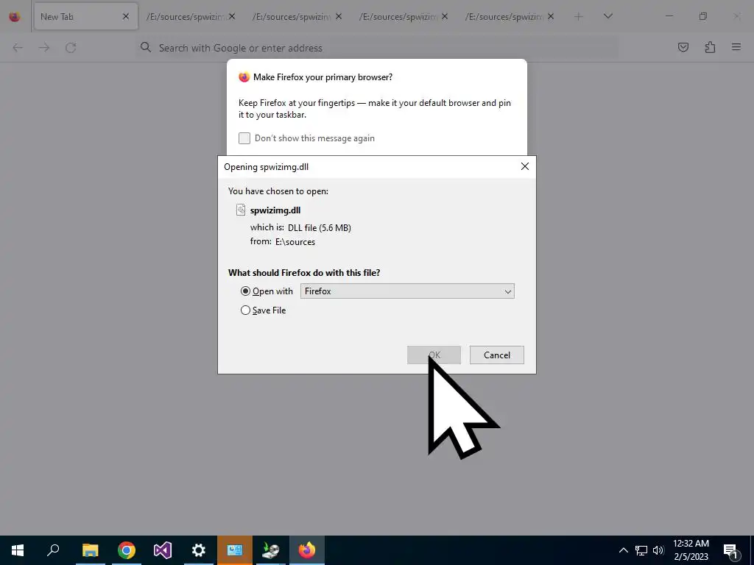This screenshot has height=565, width=754.
Task: Open the Windows Start menu
Action: pyautogui.click(x=18, y=550)
